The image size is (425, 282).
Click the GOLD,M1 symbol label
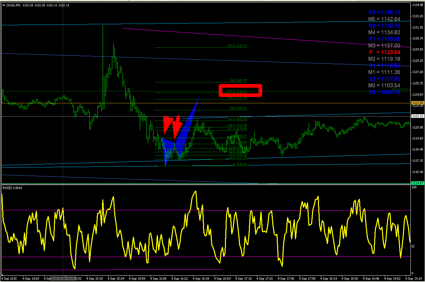pyautogui.click(x=14, y=5)
